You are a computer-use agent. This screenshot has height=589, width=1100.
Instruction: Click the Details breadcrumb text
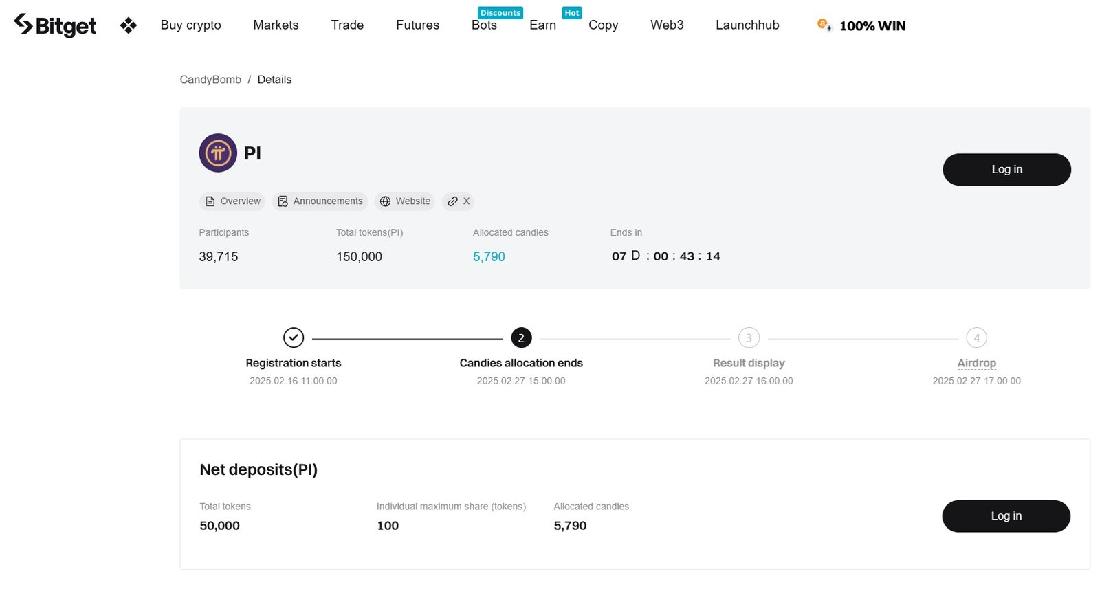(274, 80)
